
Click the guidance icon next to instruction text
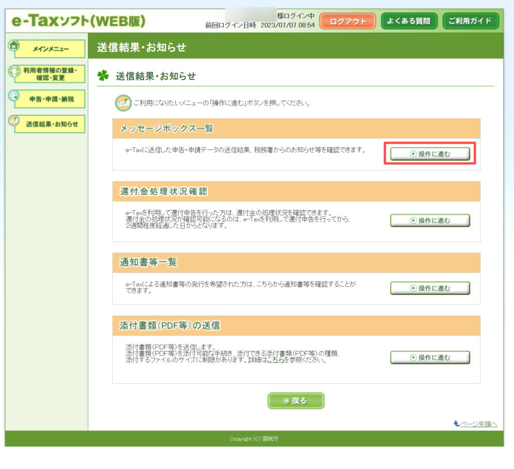pos(123,103)
